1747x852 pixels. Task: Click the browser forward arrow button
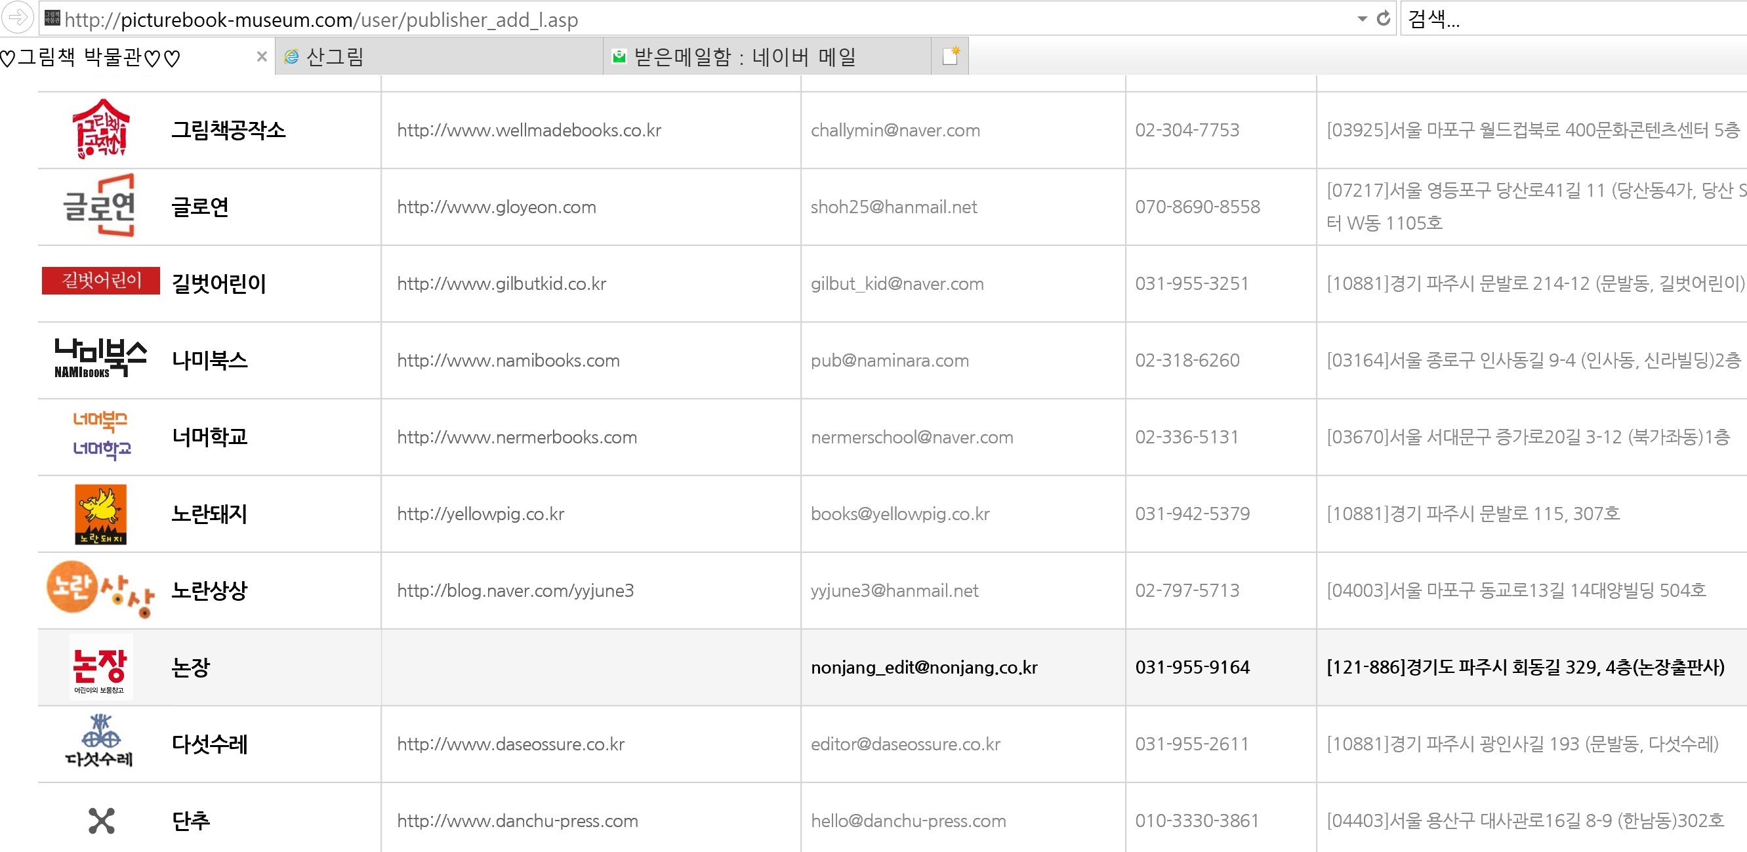pos(18,18)
